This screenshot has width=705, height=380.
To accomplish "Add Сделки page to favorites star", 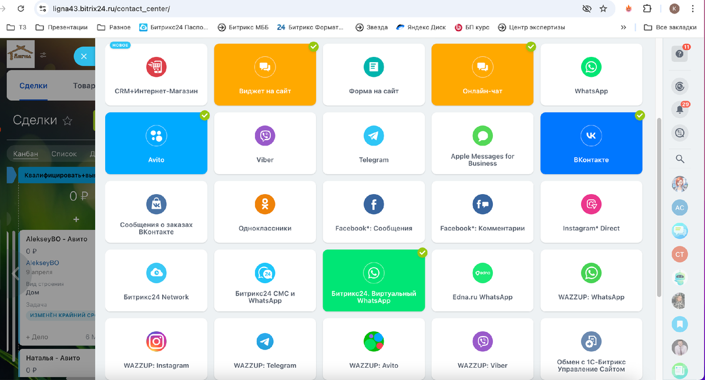I will pos(68,121).
